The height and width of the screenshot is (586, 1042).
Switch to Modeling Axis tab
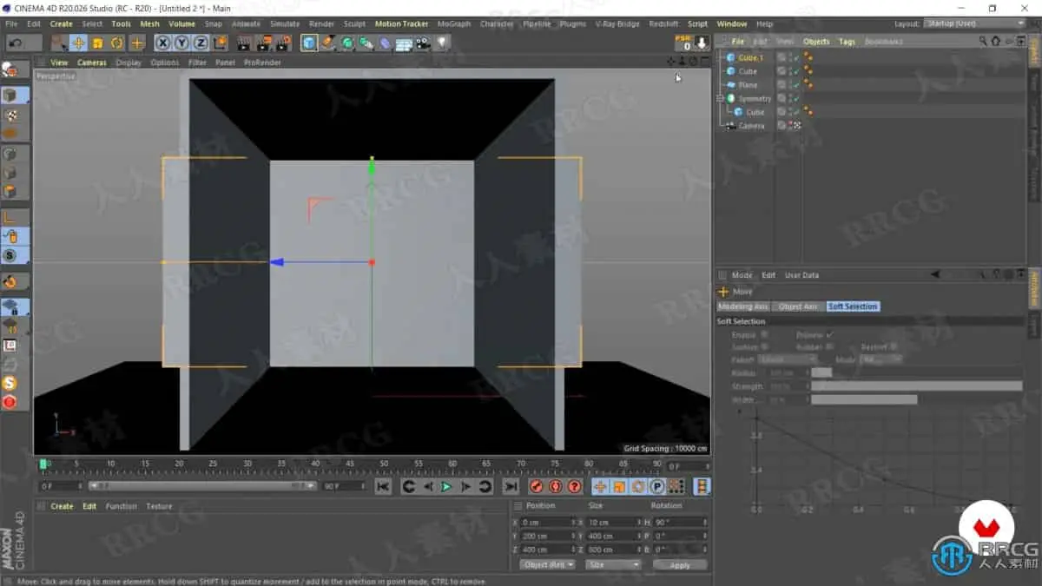pos(743,306)
